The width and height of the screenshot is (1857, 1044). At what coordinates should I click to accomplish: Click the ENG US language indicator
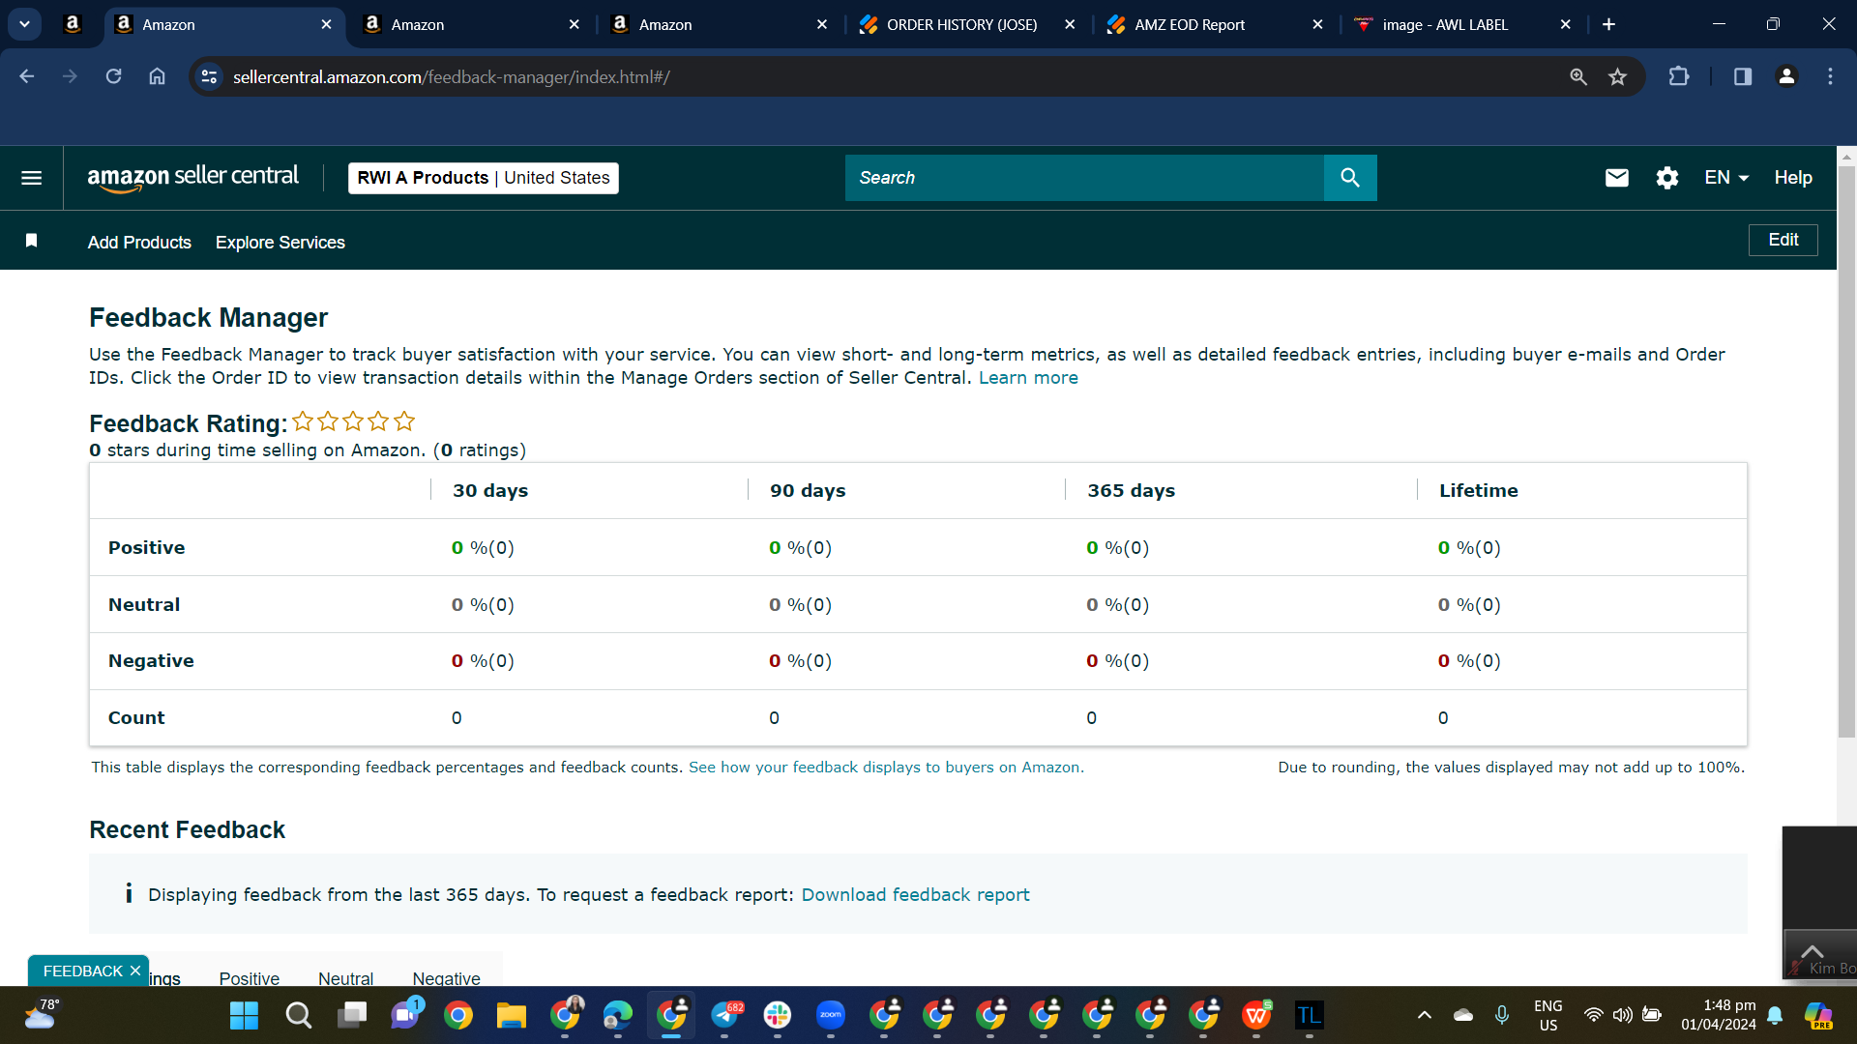[x=1548, y=1015]
